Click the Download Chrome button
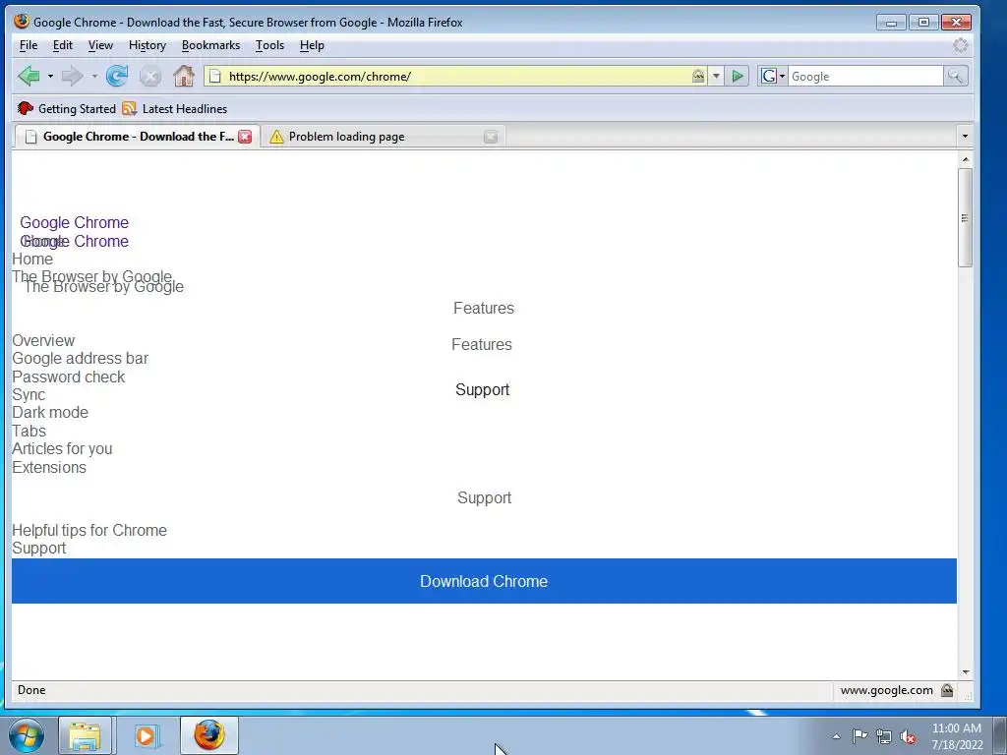 click(484, 581)
